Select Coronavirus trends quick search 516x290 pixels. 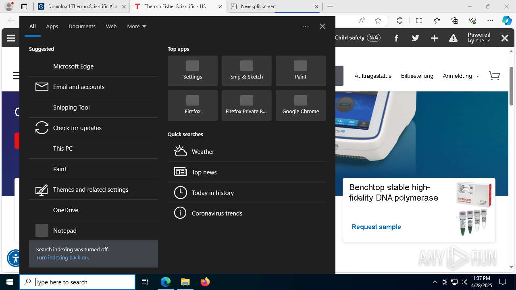click(x=247, y=213)
